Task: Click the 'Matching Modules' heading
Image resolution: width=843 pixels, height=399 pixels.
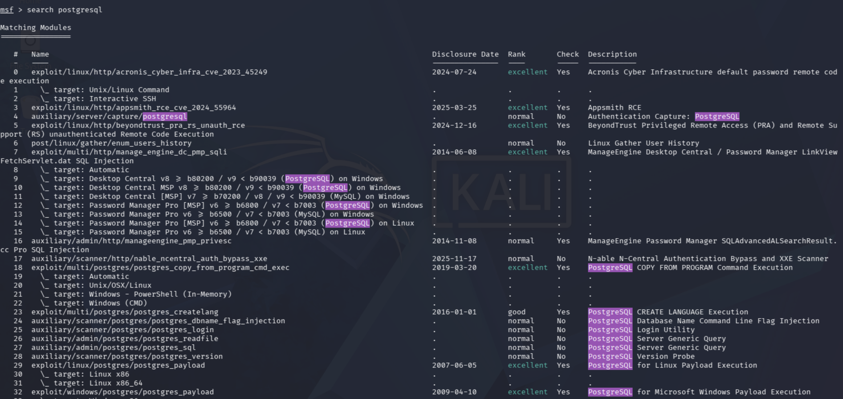Action: (36, 28)
